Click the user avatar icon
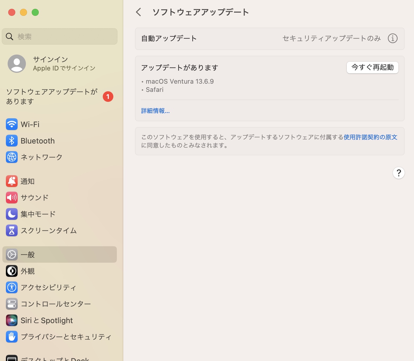This screenshot has width=414, height=361. click(17, 64)
